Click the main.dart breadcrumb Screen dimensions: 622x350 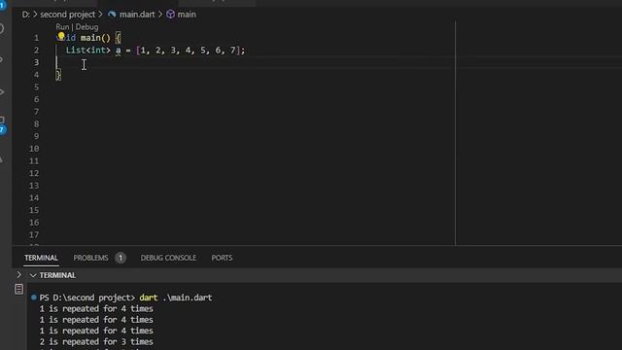137,15
